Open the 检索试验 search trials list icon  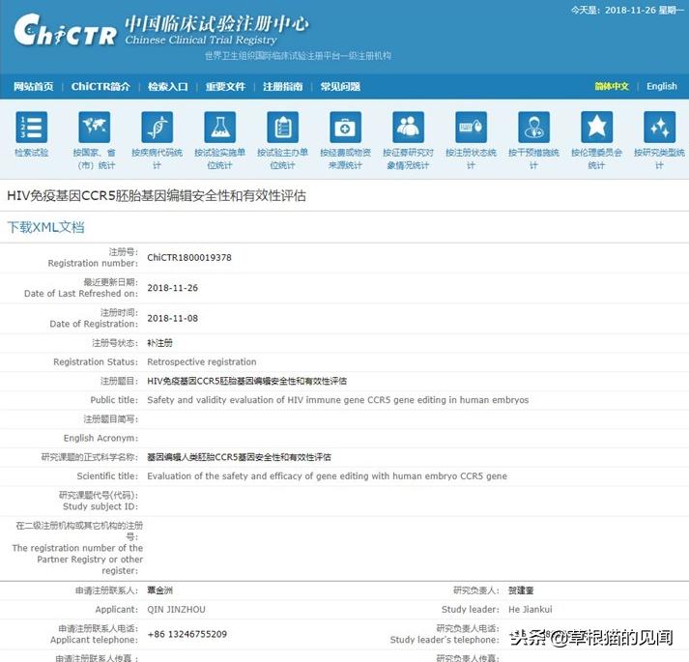(31, 127)
